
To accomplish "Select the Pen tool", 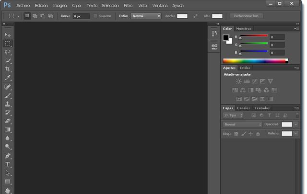I will [x=8, y=156].
